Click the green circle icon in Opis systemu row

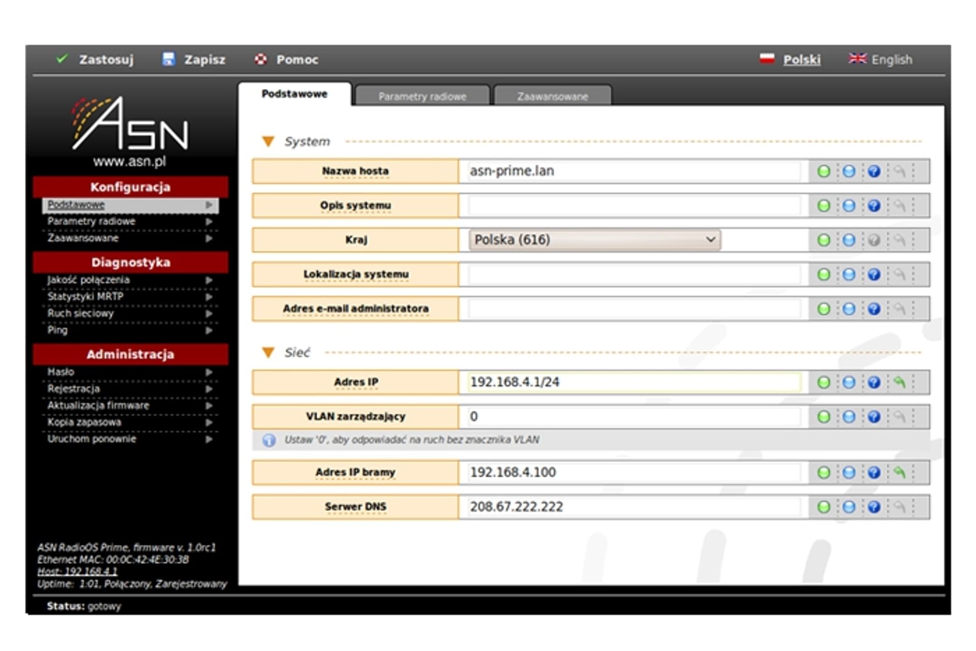(823, 206)
